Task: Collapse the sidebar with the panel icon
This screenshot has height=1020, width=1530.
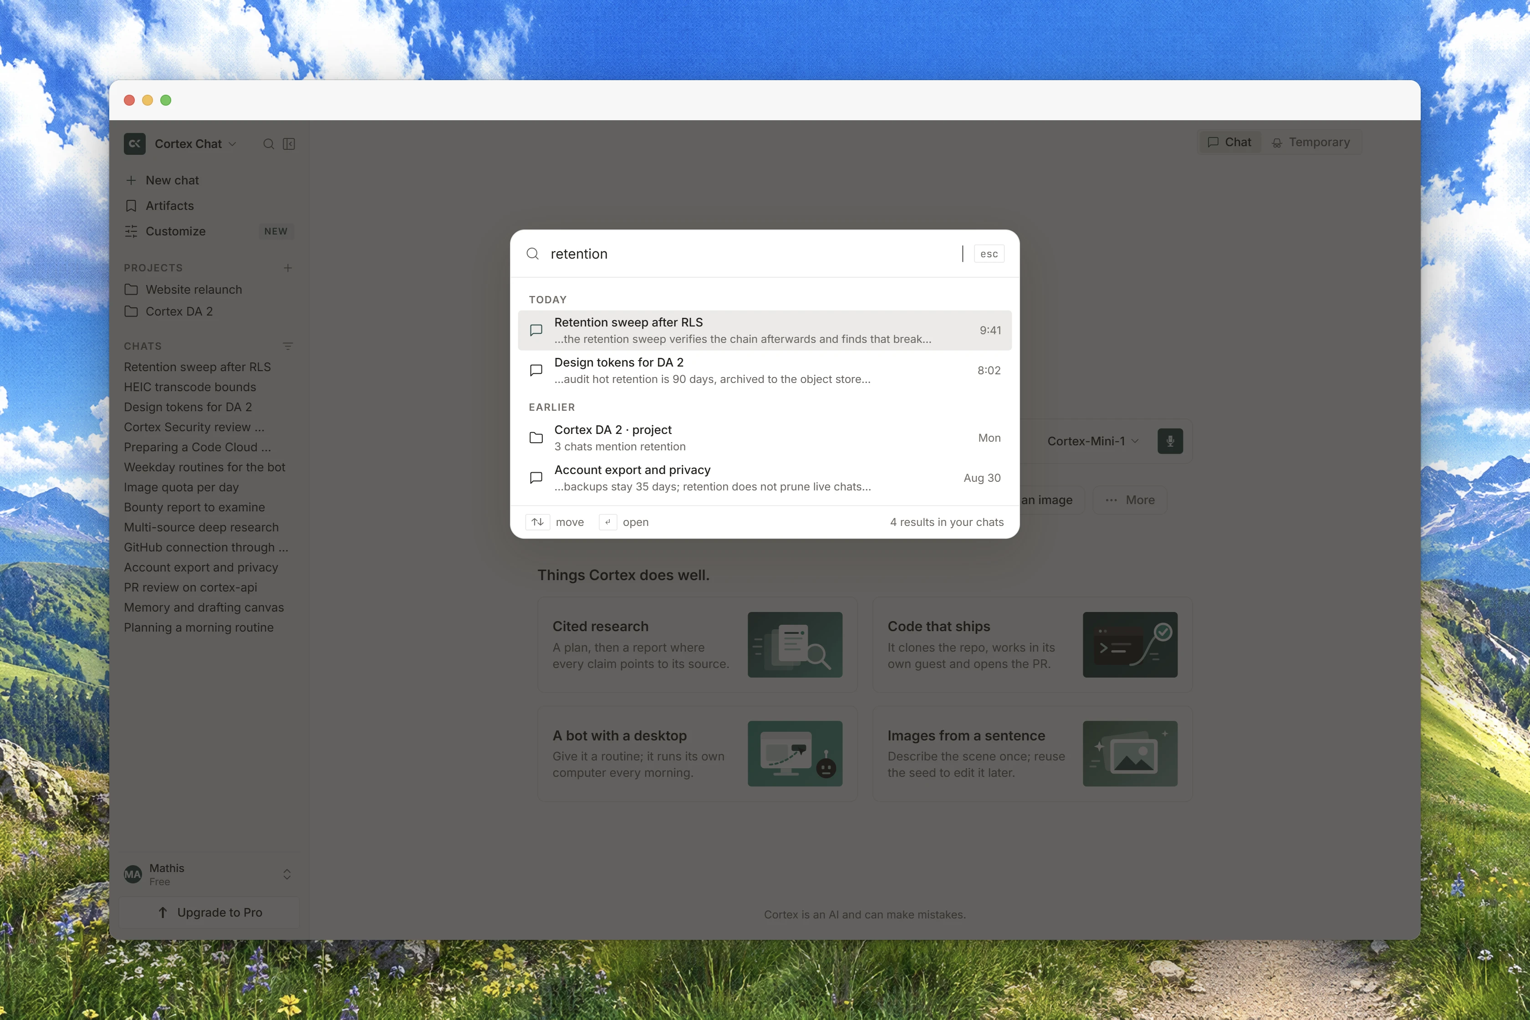Action: 290,144
